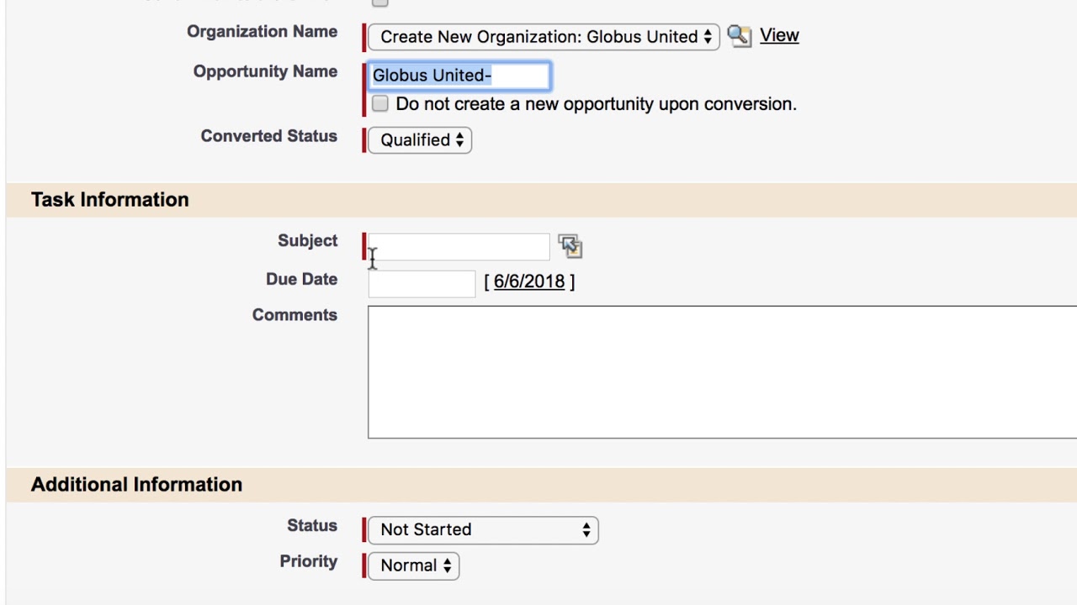Toggle the partially visible checkbox above Organization Name
The width and height of the screenshot is (1077, 605).
380,3
